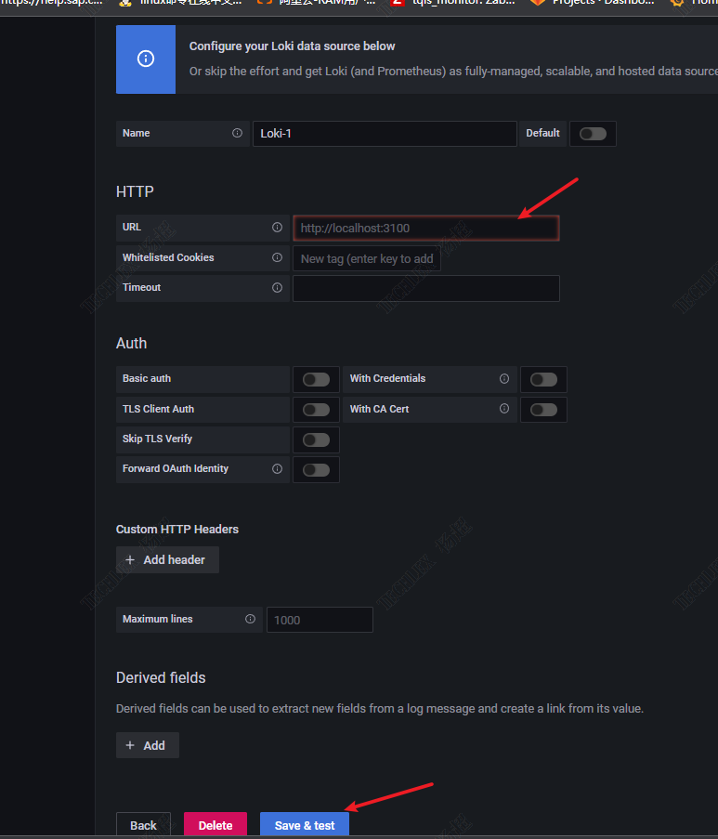Image resolution: width=718 pixels, height=839 pixels.
Task: Show With Credentials info icon tooltip
Action: (x=504, y=379)
